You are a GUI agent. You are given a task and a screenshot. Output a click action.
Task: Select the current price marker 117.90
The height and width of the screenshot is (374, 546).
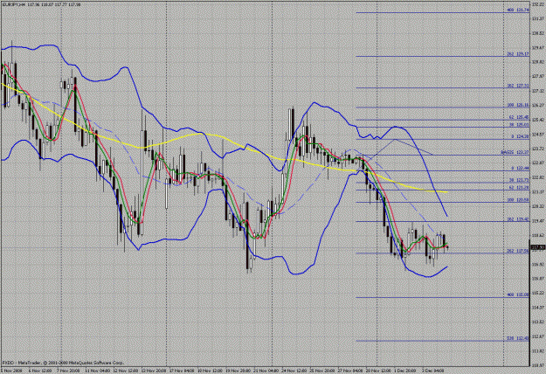pos(538,247)
